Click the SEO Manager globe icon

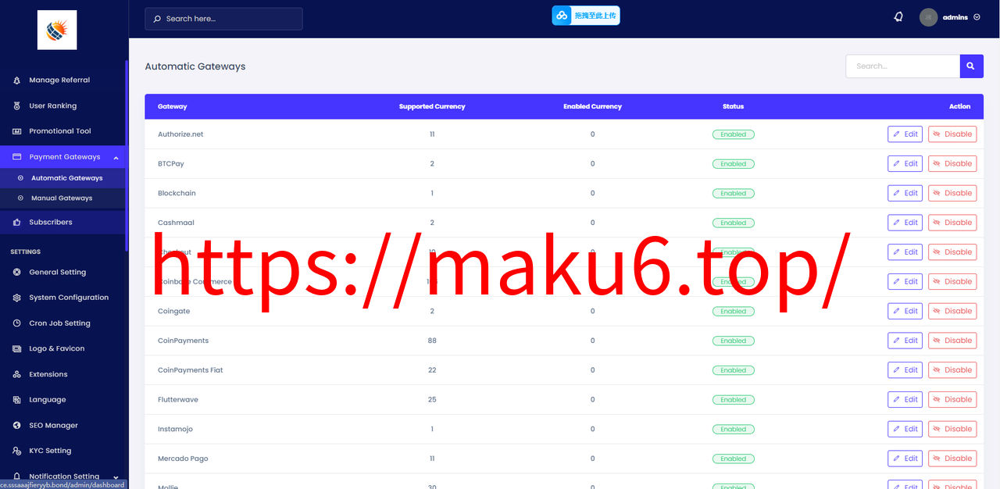coord(17,426)
